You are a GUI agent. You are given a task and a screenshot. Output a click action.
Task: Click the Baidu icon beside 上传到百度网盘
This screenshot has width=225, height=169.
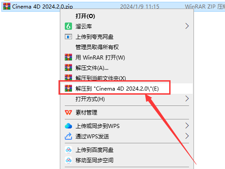(68, 150)
